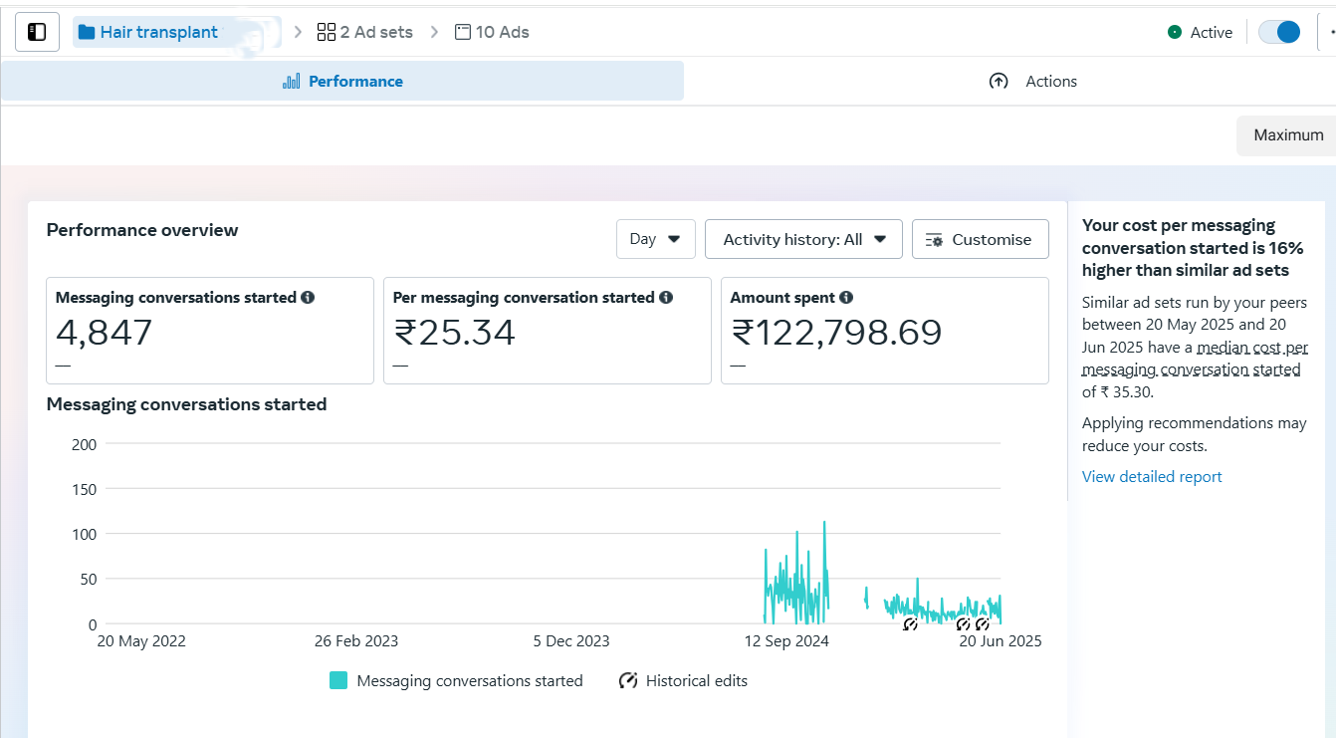Click the Hair transplant campaign folder icon
This screenshot has height=738, width=1336.
tap(87, 32)
